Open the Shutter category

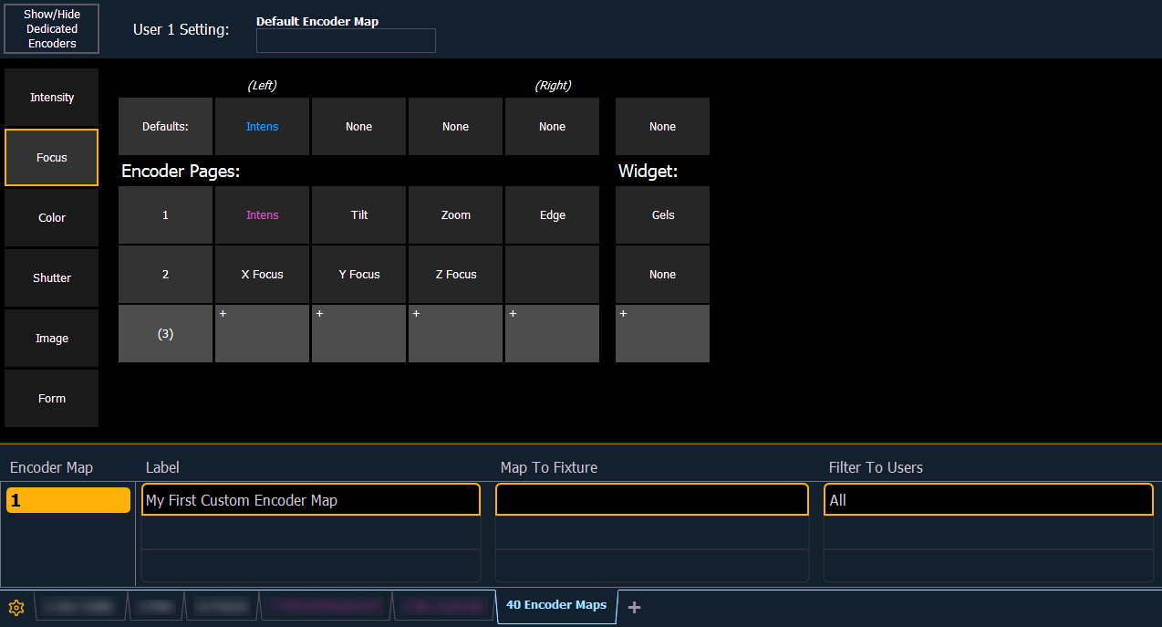click(52, 278)
